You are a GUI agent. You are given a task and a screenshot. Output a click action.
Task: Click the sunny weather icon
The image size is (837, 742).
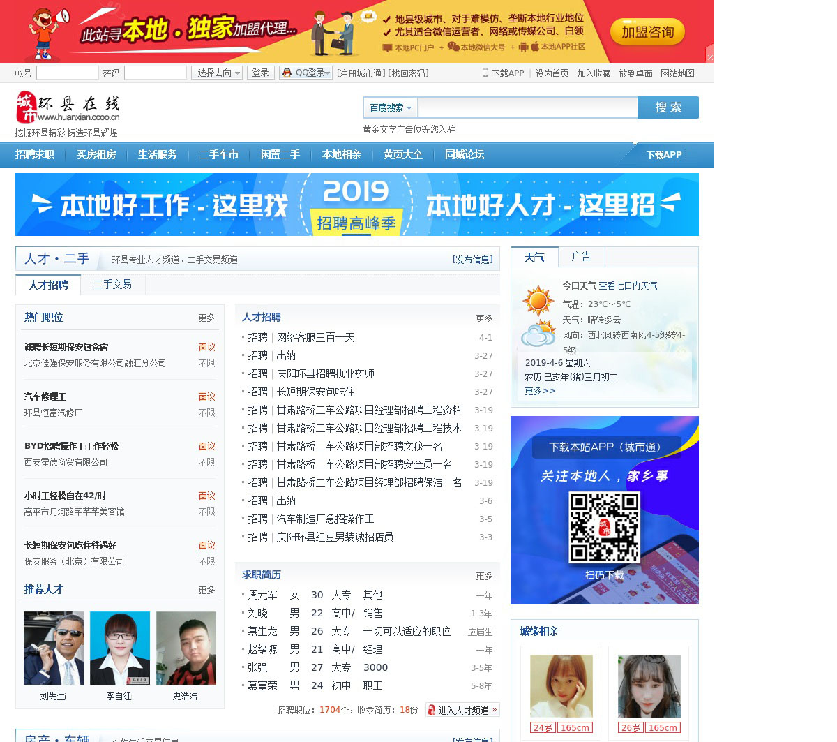538,301
